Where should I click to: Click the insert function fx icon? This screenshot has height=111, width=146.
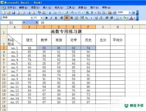[x=37, y=23]
